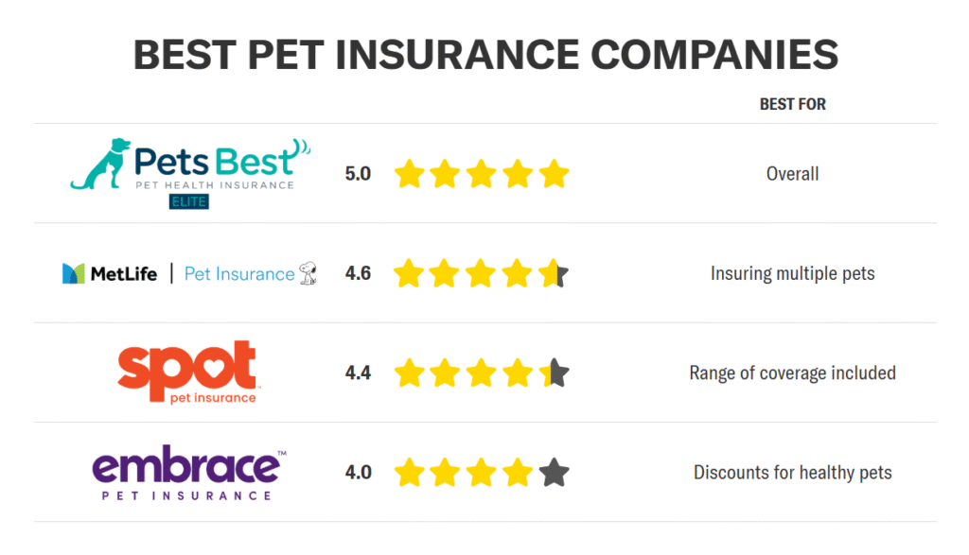
Task: Open the Embrace Pet Insurance logo
Action: [x=189, y=473]
